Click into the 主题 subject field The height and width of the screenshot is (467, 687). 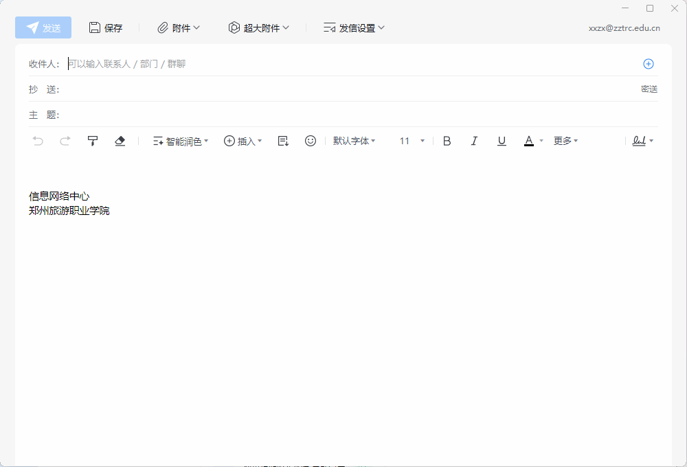coord(343,115)
